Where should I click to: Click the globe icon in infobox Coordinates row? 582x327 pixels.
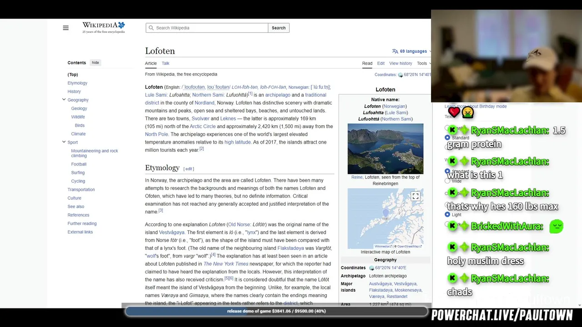pos(371,268)
